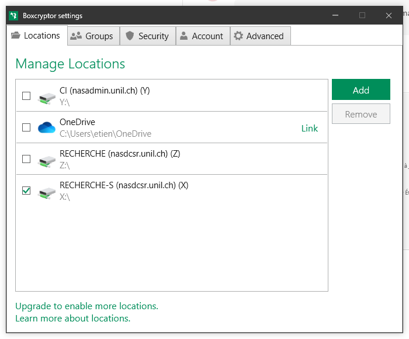This screenshot has width=409, height=339.
Task: Enable the CI (nasadmin.unil.ch) checkbox
Action: 26,96
